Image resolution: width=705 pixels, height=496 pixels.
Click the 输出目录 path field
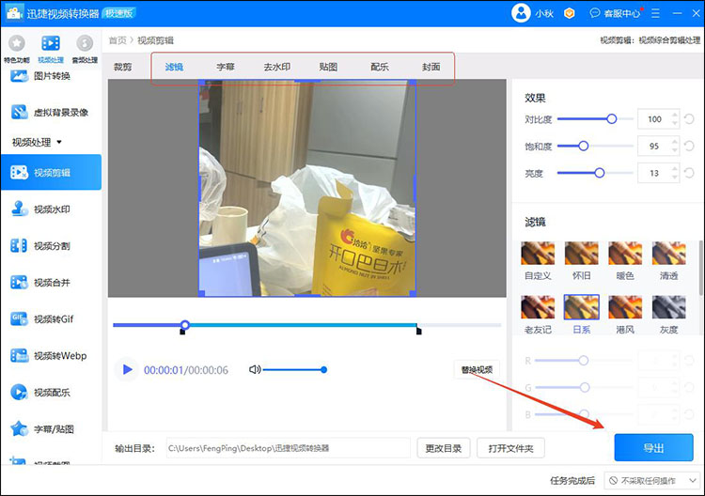[289, 448]
